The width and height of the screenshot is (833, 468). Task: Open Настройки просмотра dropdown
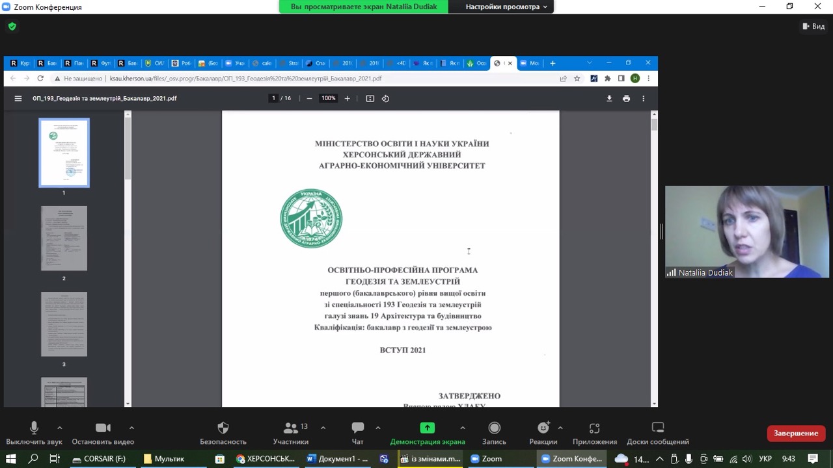pyautogui.click(x=506, y=6)
